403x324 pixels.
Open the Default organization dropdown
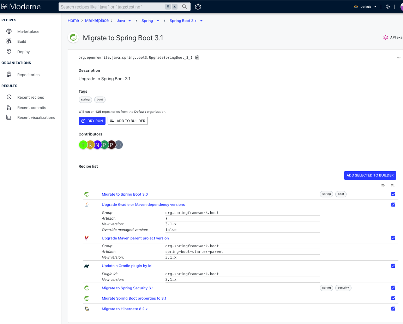click(365, 7)
